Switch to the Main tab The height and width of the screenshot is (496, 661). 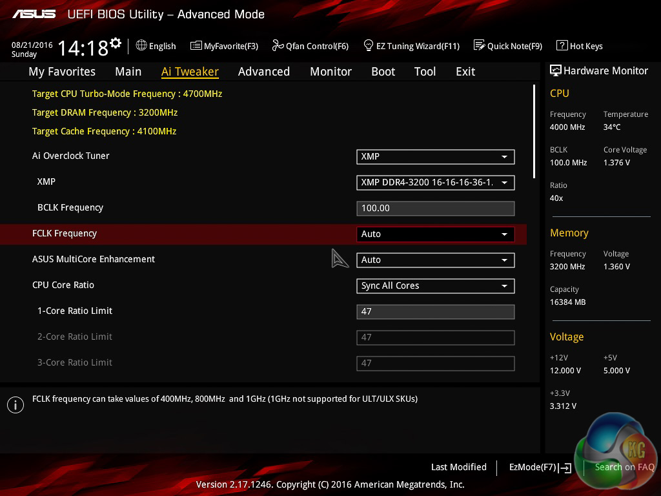(x=128, y=72)
